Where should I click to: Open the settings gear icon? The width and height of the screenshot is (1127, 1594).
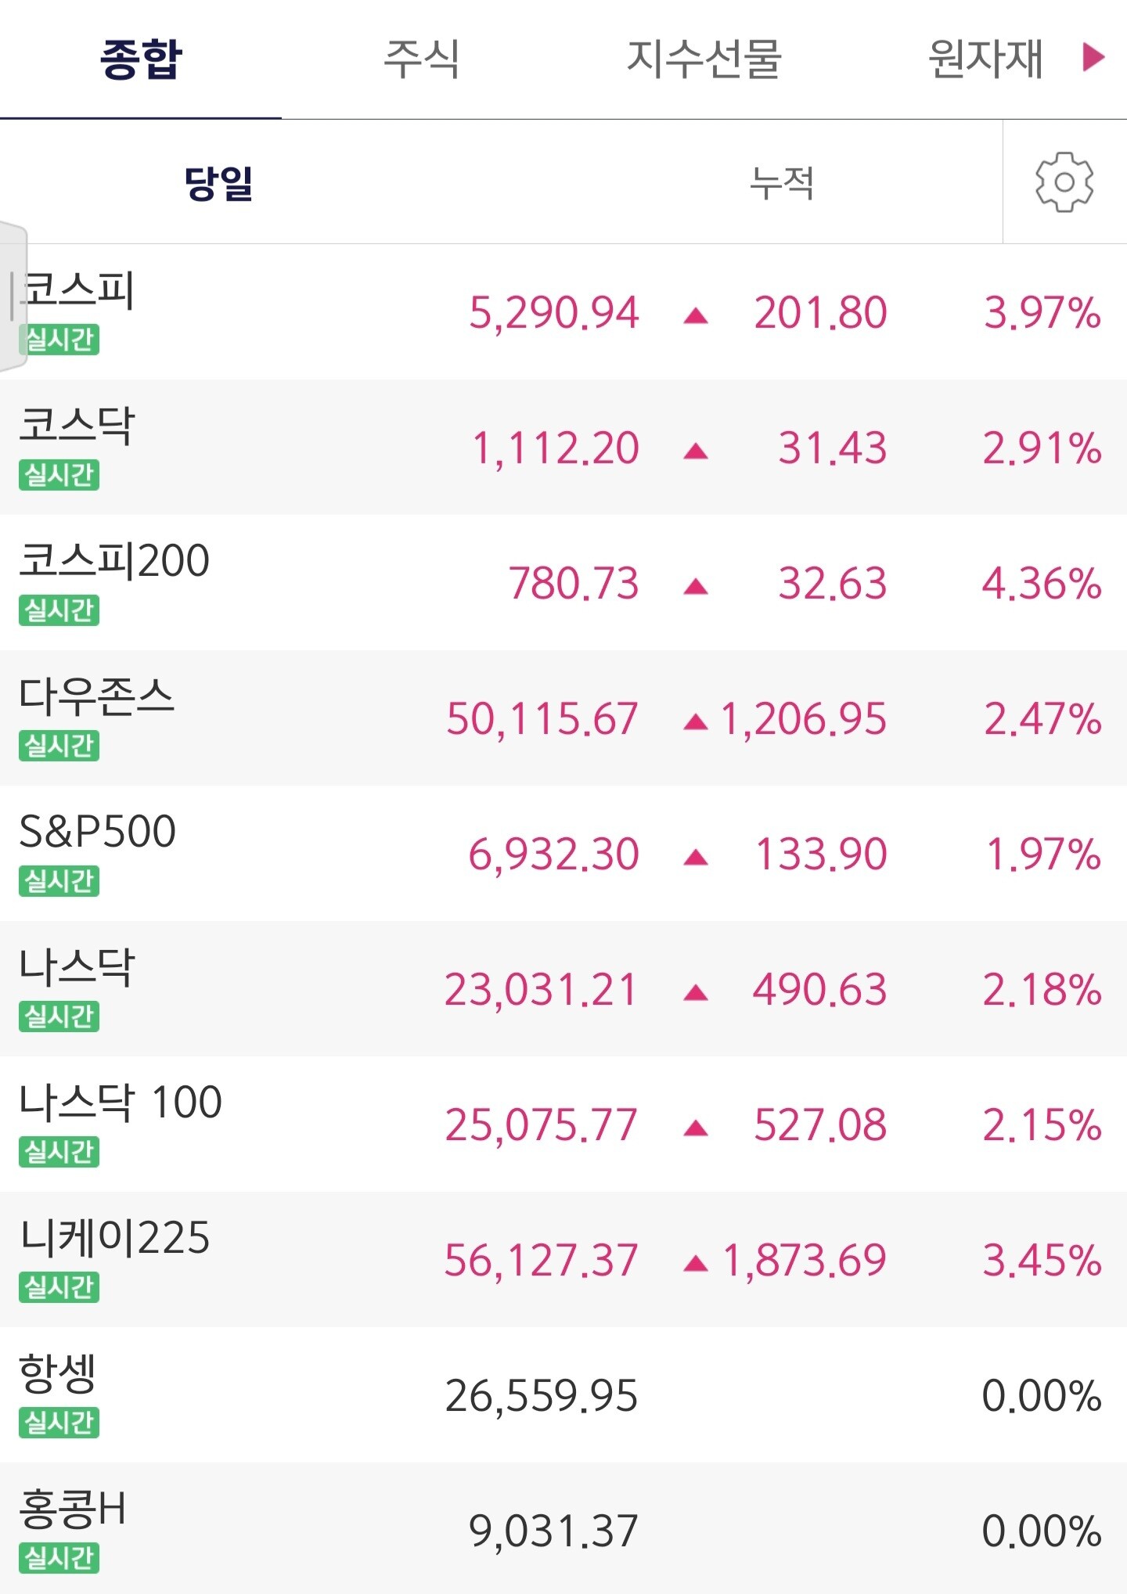(1064, 182)
